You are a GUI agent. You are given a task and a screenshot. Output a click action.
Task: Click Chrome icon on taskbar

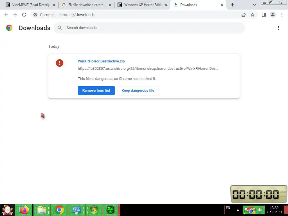coord(59,210)
